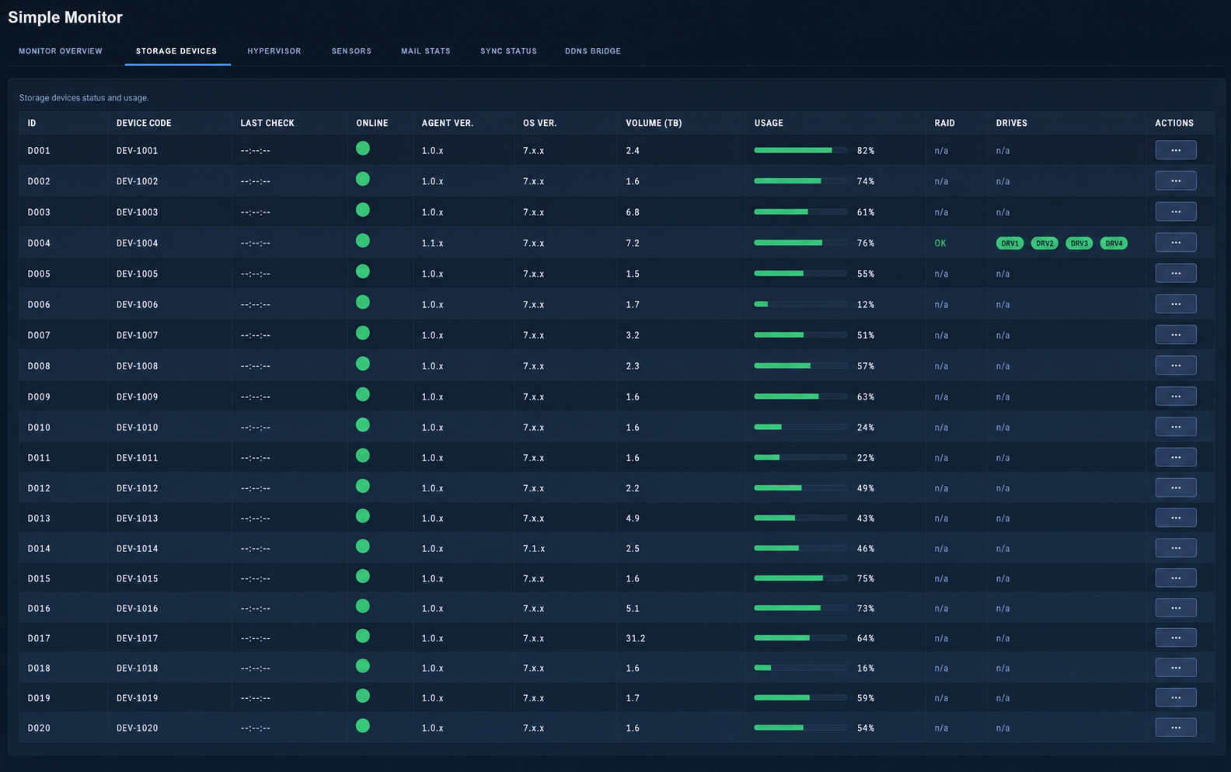This screenshot has width=1231, height=772.
Task: Switch to the Hypervisor tab
Action: pyautogui.click(x=274, y=51)
